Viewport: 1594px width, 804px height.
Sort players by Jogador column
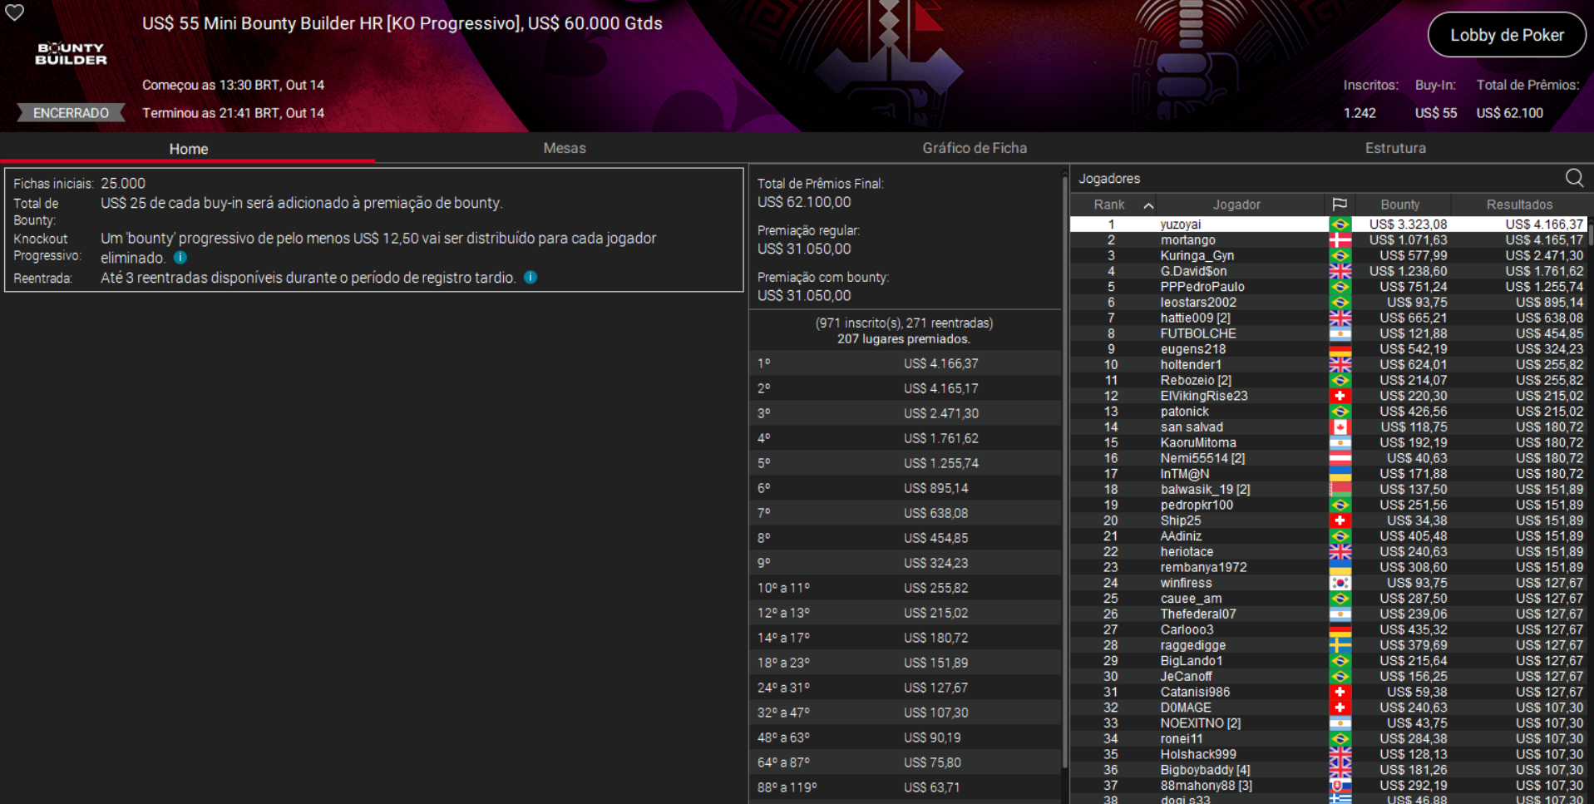pos(1236,205)
